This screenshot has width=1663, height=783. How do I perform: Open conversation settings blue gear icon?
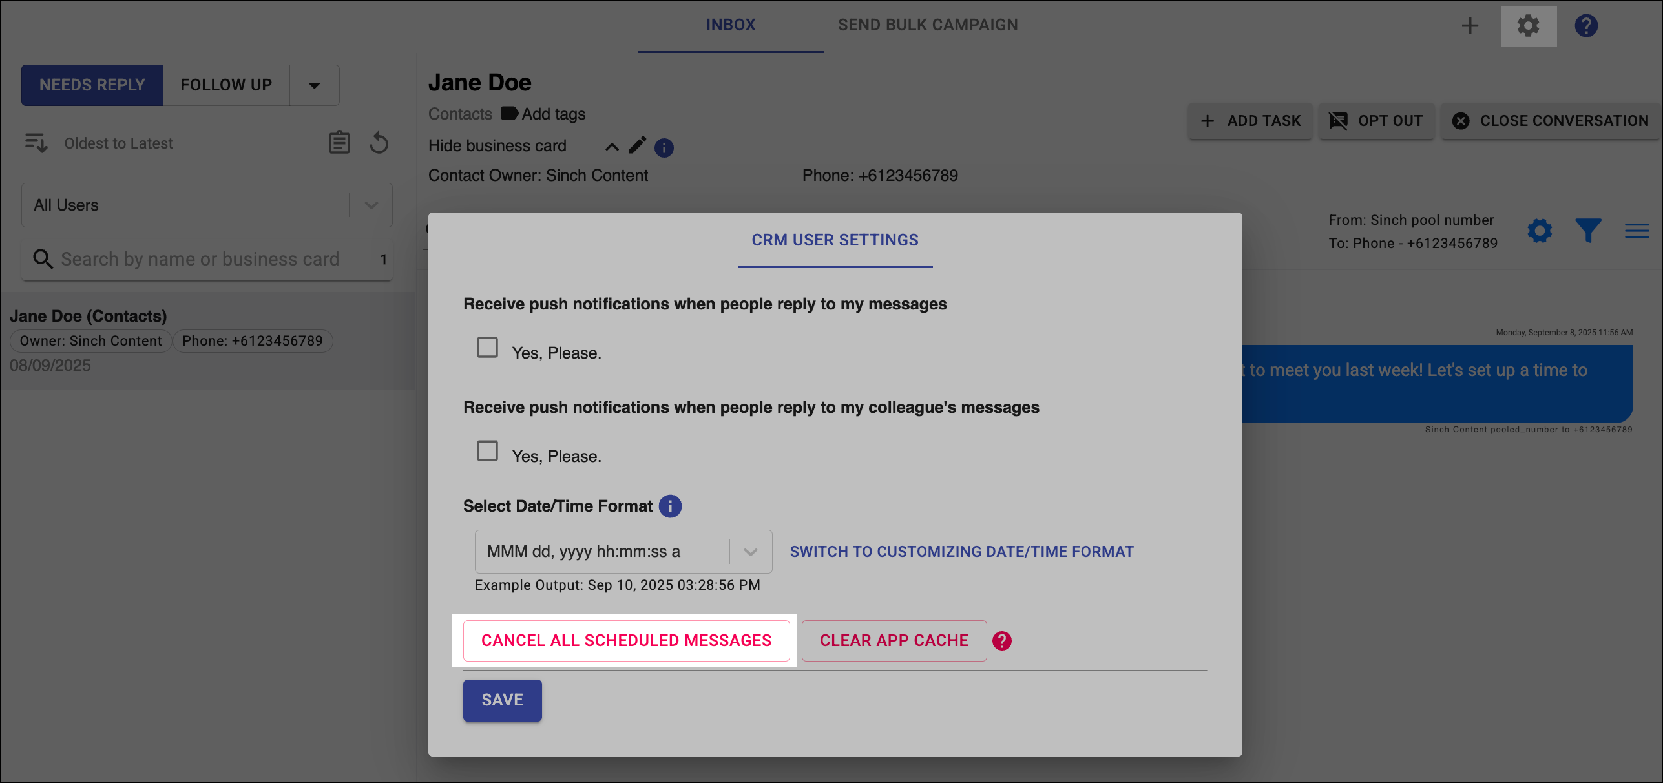coord(1540,231)
